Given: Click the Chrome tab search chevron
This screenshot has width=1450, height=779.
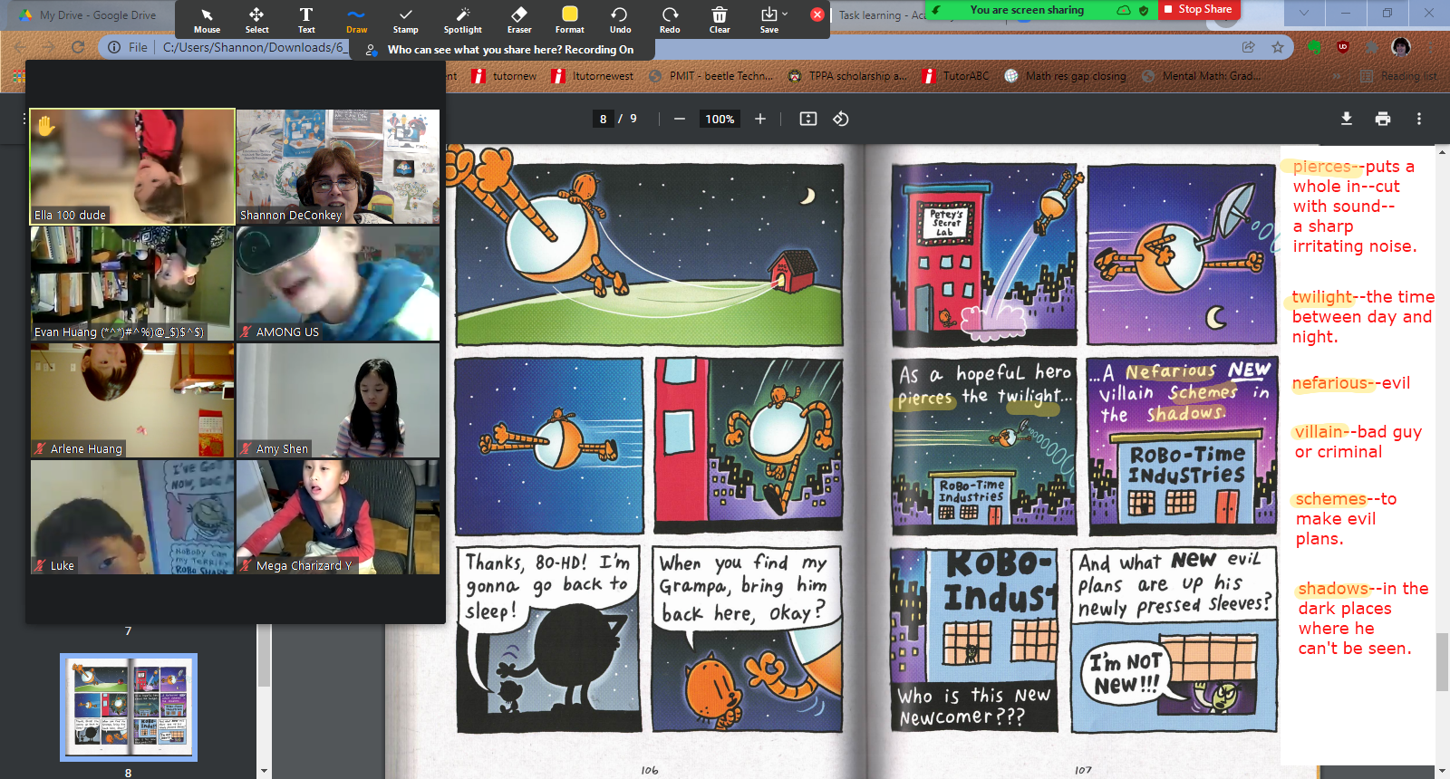Looking at the screenshot, I should [1304, 13].
